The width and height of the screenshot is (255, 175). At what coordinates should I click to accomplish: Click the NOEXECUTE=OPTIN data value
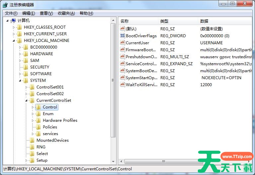(221, 78)
